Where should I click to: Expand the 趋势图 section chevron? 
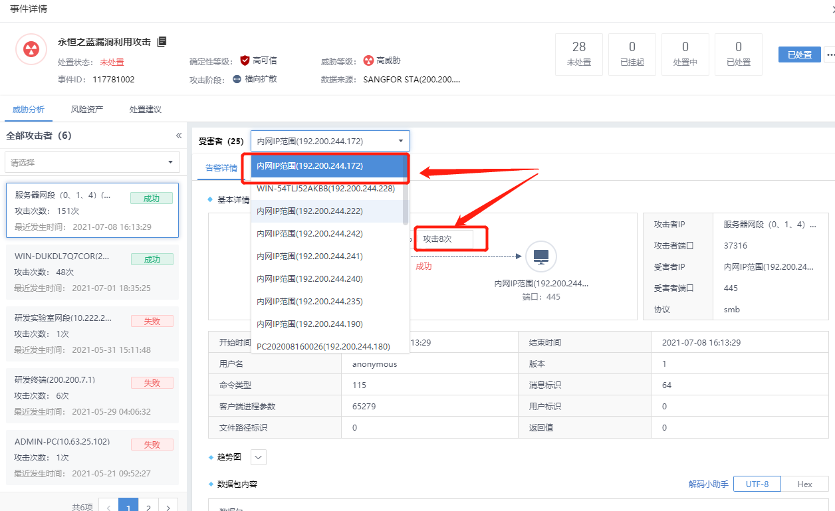[259, 457]
